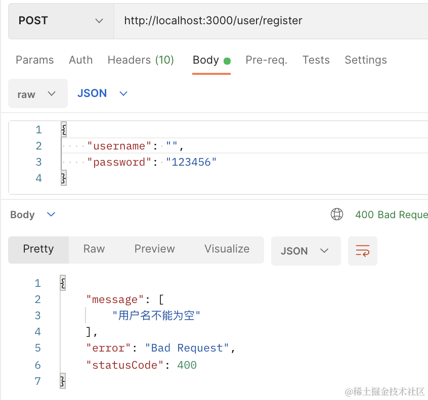This screenshot has height=400, width=428.
Task: Open the POST method dropdown
Action: tap(61, 21)
